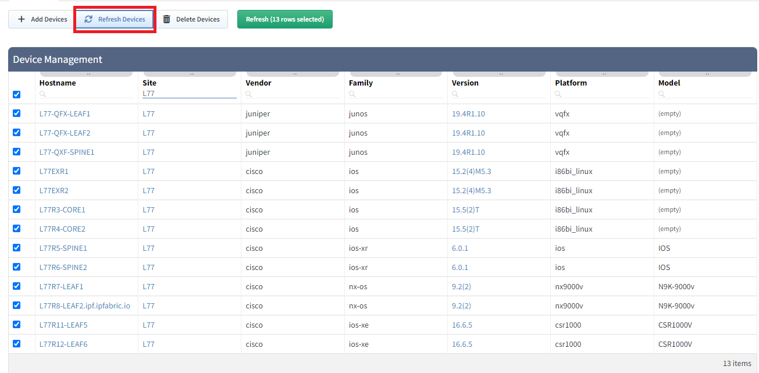Click version 19.4R1.10 in L77-QFX-LEAF1 row
759x373 pixels.
(x=468, y=113)
